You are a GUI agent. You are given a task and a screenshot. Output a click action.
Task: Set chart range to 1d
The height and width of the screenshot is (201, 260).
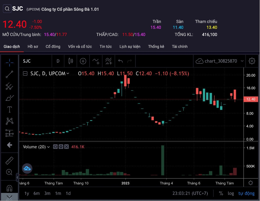coord(68,193)
